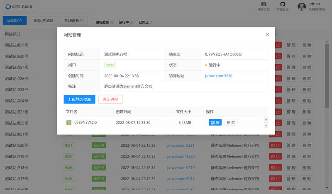The height and width of the screenshot is (194, 332).
Task: Select the site ID 8J79N2Q5HA1O00SQ
Action: [223, 54]
